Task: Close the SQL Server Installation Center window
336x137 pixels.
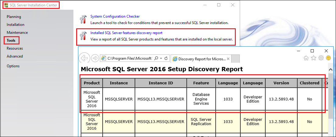Action: [x=233, y=5]
